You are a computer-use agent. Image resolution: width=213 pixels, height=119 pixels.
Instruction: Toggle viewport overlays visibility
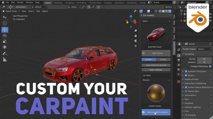point(148,11)
